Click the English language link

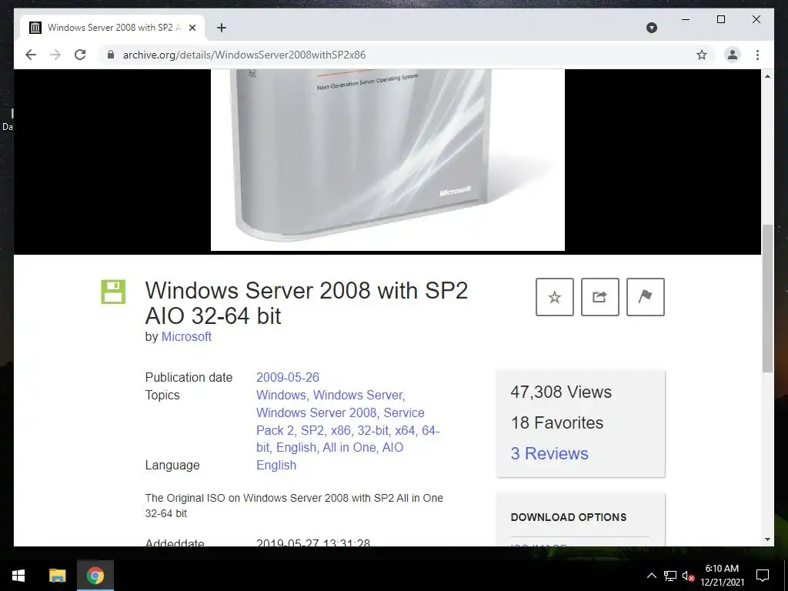pos(276,466)
